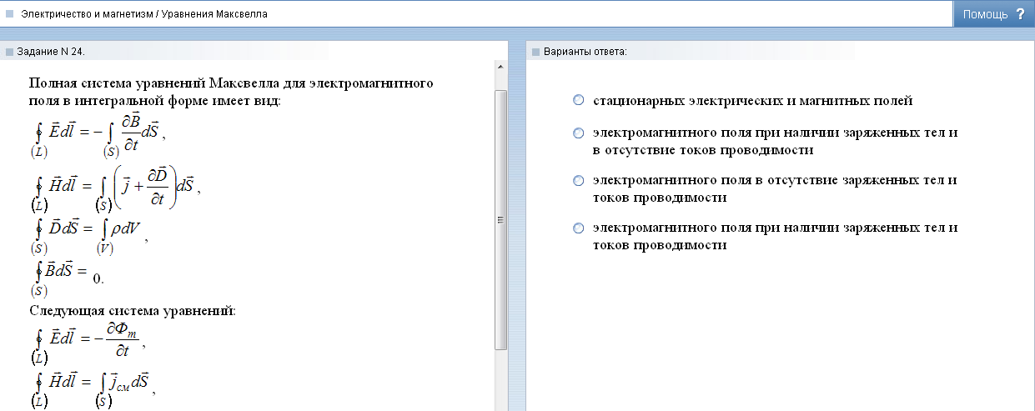Image resolution: width=1035 pixels, height=411 pixels.
Task: Pick answer without charged bodies and conduction currents
Action: click(x=579, y=180)
